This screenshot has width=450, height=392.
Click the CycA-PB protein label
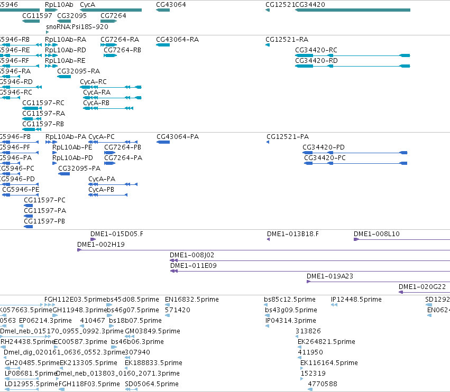pos(102,190)
